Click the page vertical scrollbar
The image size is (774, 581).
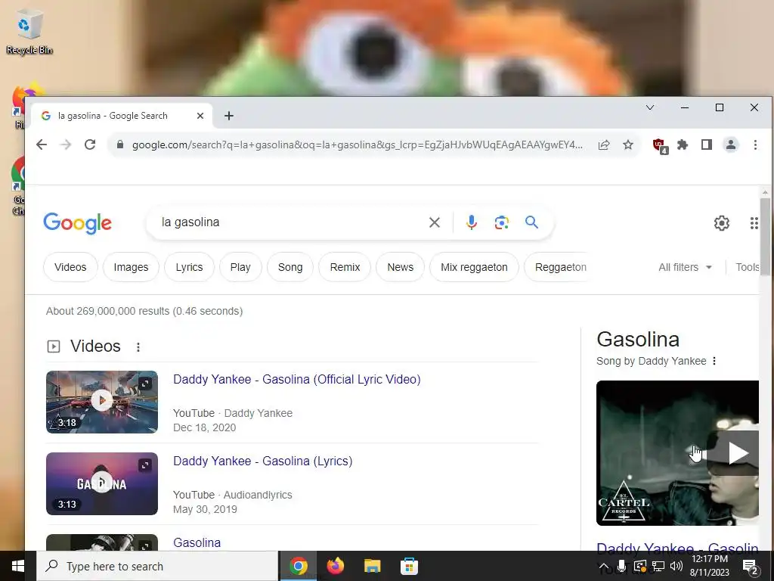point(765,237)
